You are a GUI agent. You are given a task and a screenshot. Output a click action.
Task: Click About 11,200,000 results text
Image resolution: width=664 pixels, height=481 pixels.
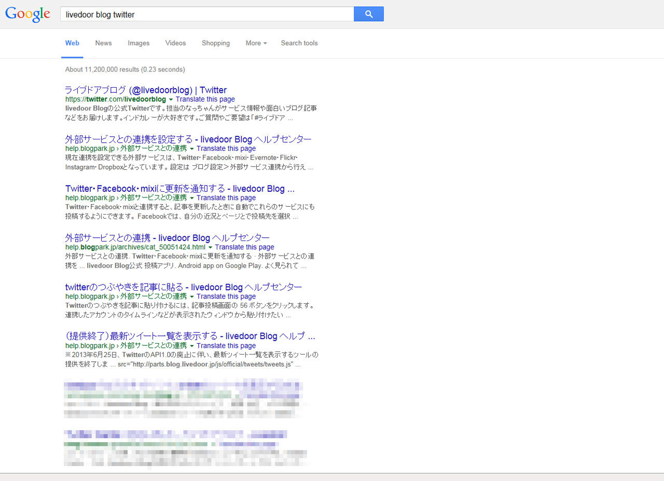click(125, 69)
